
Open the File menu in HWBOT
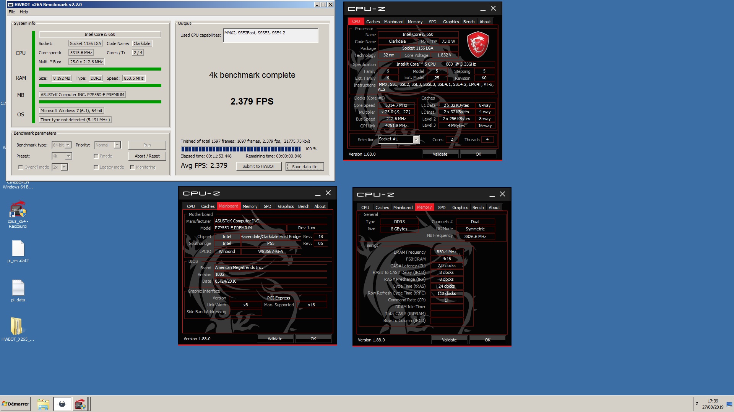(x=12, y=12)
